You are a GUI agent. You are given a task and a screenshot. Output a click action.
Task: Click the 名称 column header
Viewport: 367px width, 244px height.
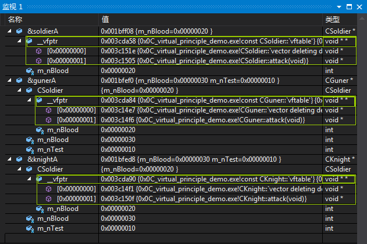pyautogui.click(x=52, y=19)
